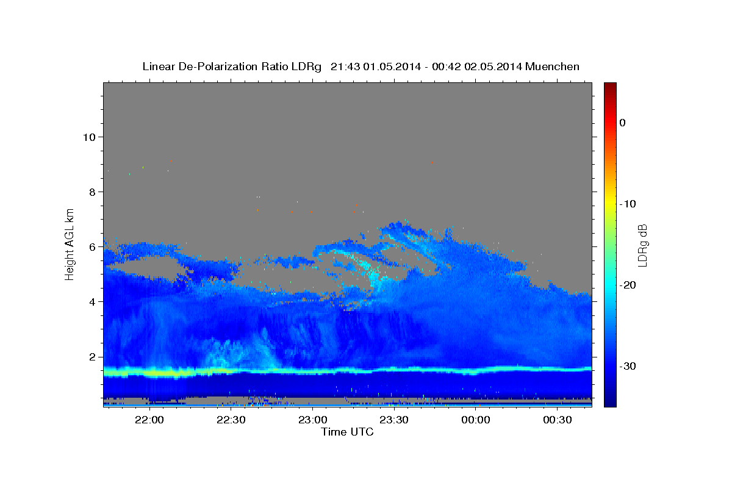732x488 pixels.
Task: Click the 'LDRg dB' colorbar label
Action: pos(642,245)
